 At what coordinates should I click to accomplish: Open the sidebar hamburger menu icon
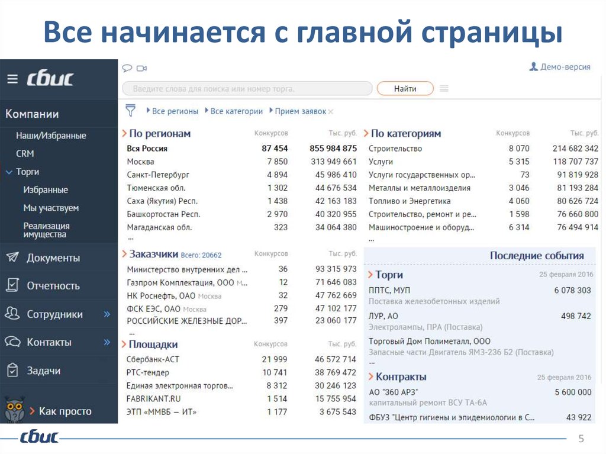(12, 78)
